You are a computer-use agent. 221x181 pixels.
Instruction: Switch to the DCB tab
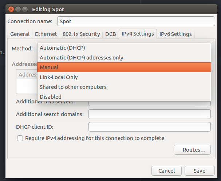(x=111, y=34)
